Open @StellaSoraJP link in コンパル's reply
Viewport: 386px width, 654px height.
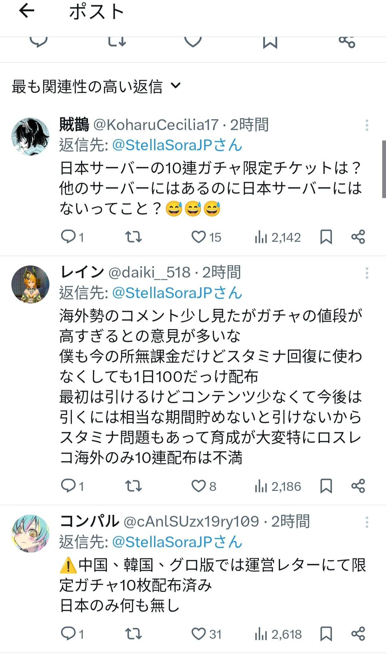[177, 542]
